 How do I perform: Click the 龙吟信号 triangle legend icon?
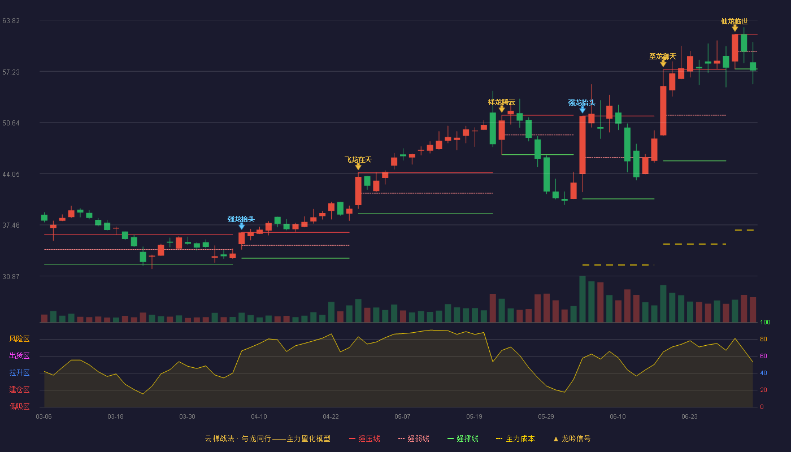point(556,439)
